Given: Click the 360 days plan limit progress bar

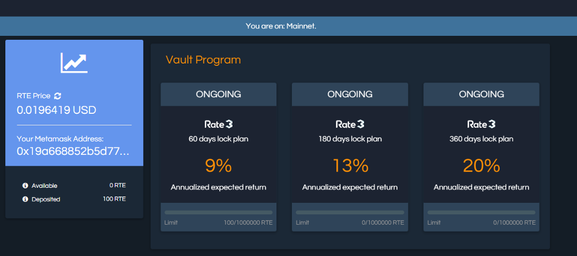Looking at the screenshot, I should click(481, 213).
